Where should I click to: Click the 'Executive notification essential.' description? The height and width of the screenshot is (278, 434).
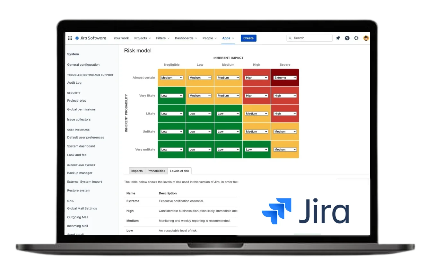[x=181, y=201]
